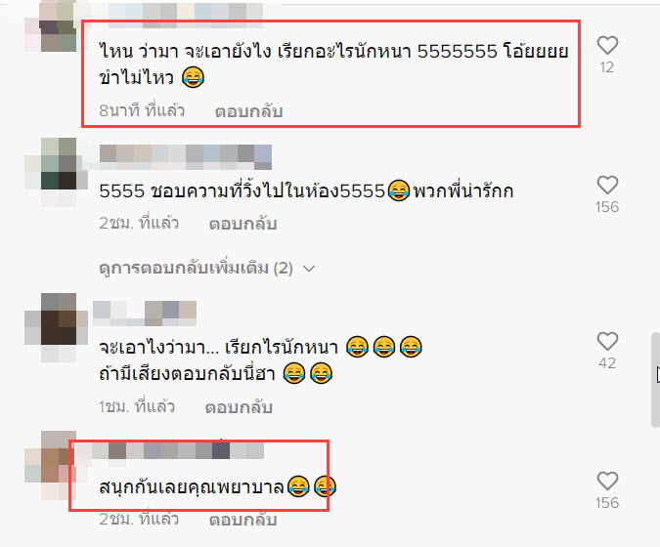The image size is (660, 547).
Task: Click ตอบกลับ under the 5555 comment
Action: pyautogui.click(x=242, y=224)
